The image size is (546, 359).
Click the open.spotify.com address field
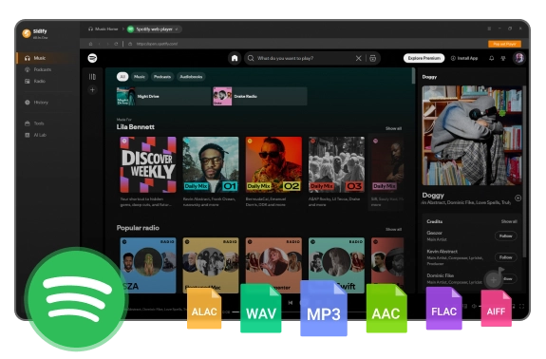click(157, 44)
